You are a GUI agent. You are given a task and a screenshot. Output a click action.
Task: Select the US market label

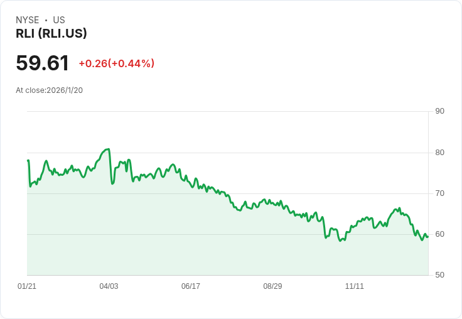tap(59, 20)
